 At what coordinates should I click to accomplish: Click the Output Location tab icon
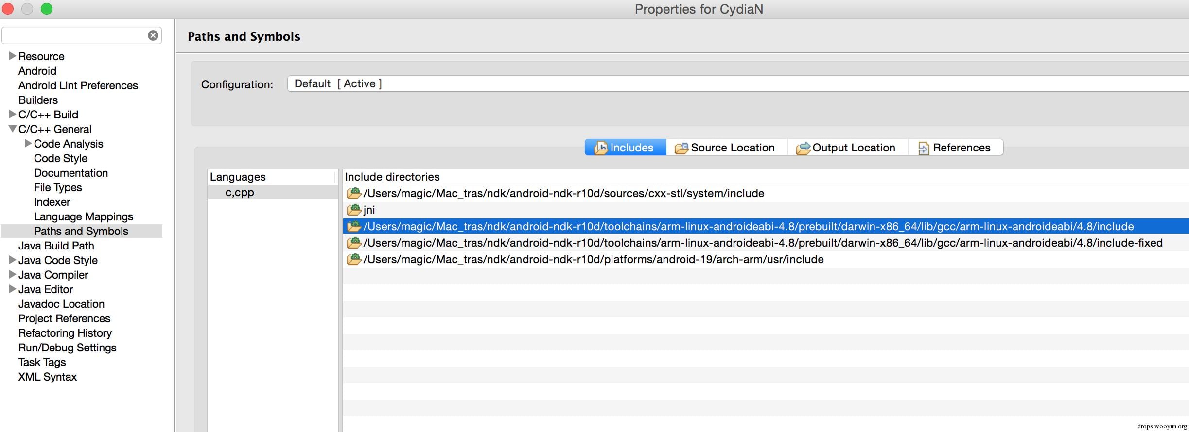click(803, 148)
